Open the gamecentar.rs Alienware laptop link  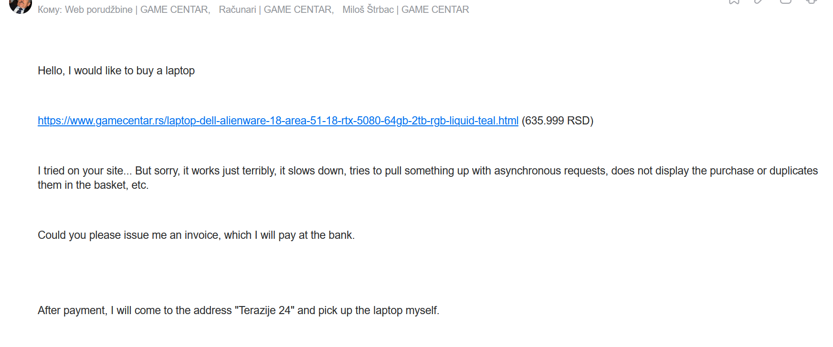coord(278,121)
